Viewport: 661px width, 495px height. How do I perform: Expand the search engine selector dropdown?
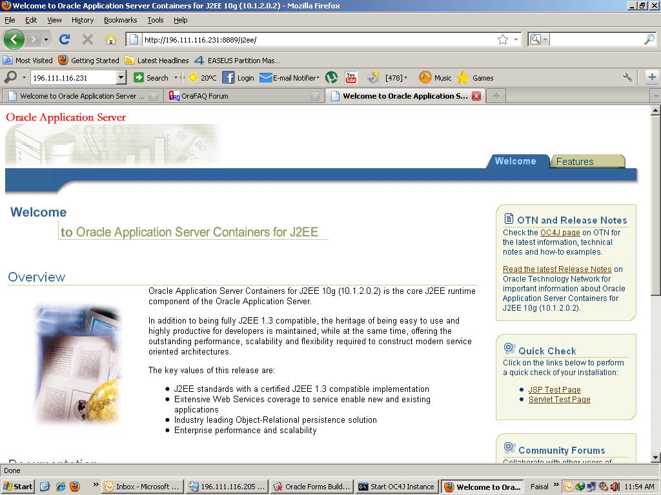pyautogui.click(x=538, y=39)
